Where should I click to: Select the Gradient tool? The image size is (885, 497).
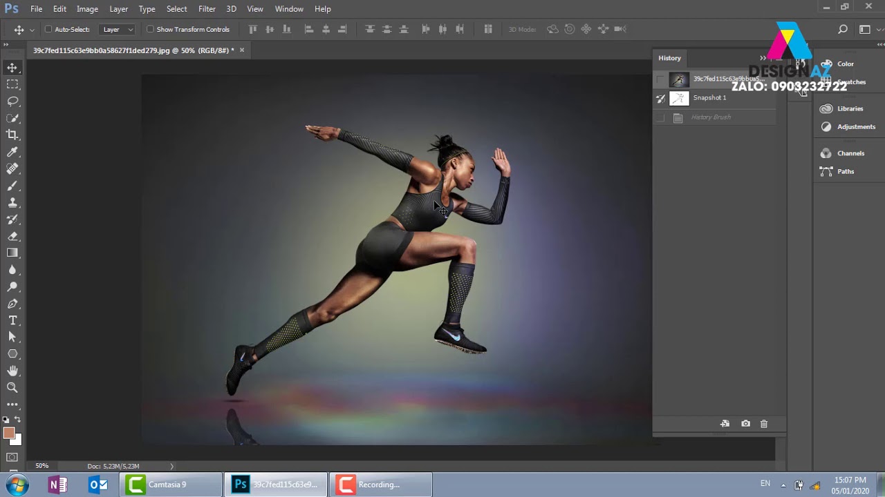[x=12, y=253]
